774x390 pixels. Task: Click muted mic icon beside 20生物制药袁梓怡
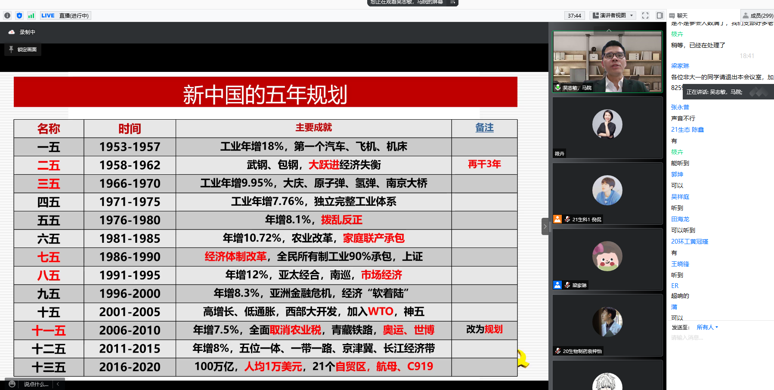point(558,351)
